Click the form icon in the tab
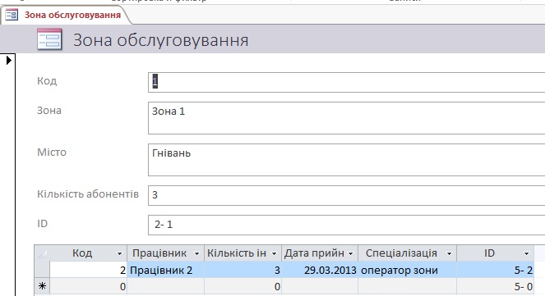The width and height of the screenshot is (545, 296). tap(12, 15)
